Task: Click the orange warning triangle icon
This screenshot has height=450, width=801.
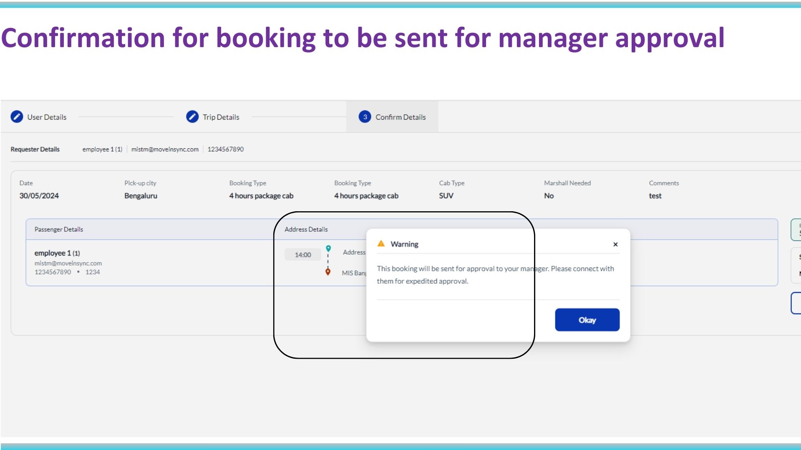Action: pyautogui.click(x=381, y=244)
